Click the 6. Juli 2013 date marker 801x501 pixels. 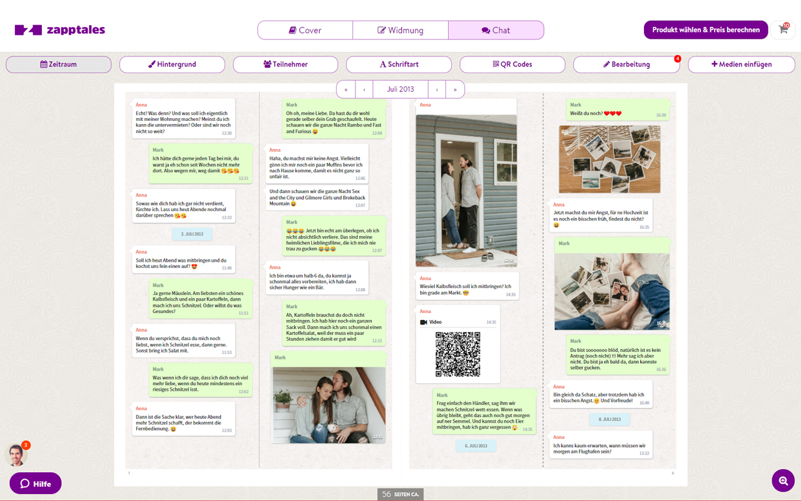pos(476,445)
